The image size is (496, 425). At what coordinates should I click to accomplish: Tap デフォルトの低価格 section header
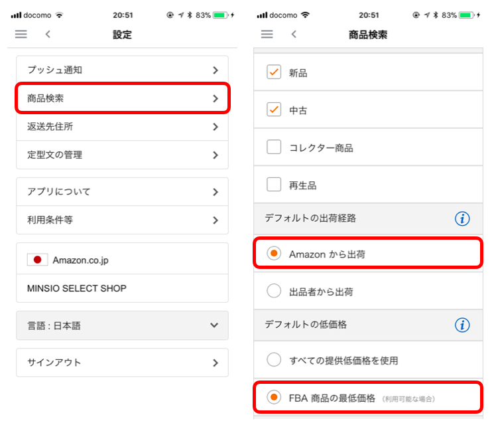[306, 324]
